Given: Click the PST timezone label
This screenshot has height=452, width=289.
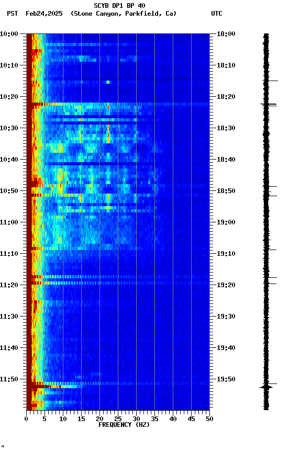Looking at the screenshot, I should (13, 14).
